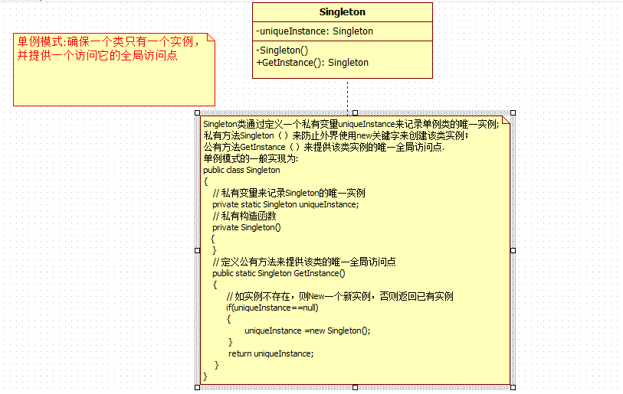Click the 'public class Singleton' line in note
Screen dimensions: 623x394
coord(241,170)
